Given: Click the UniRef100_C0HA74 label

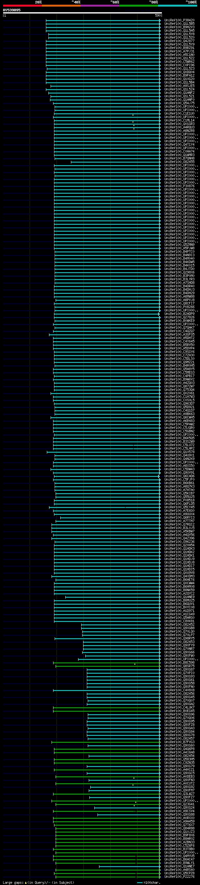Looking at the screenshot, I should point(179,152).
